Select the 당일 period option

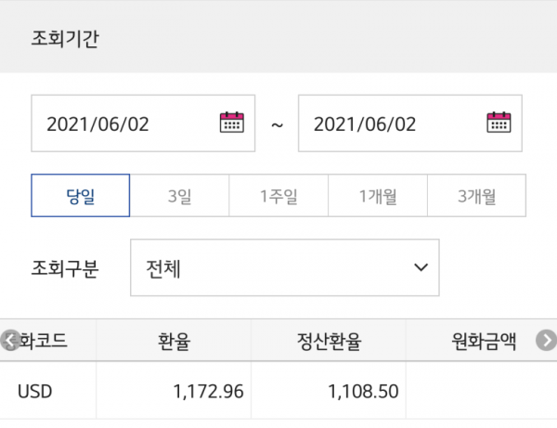80,195
